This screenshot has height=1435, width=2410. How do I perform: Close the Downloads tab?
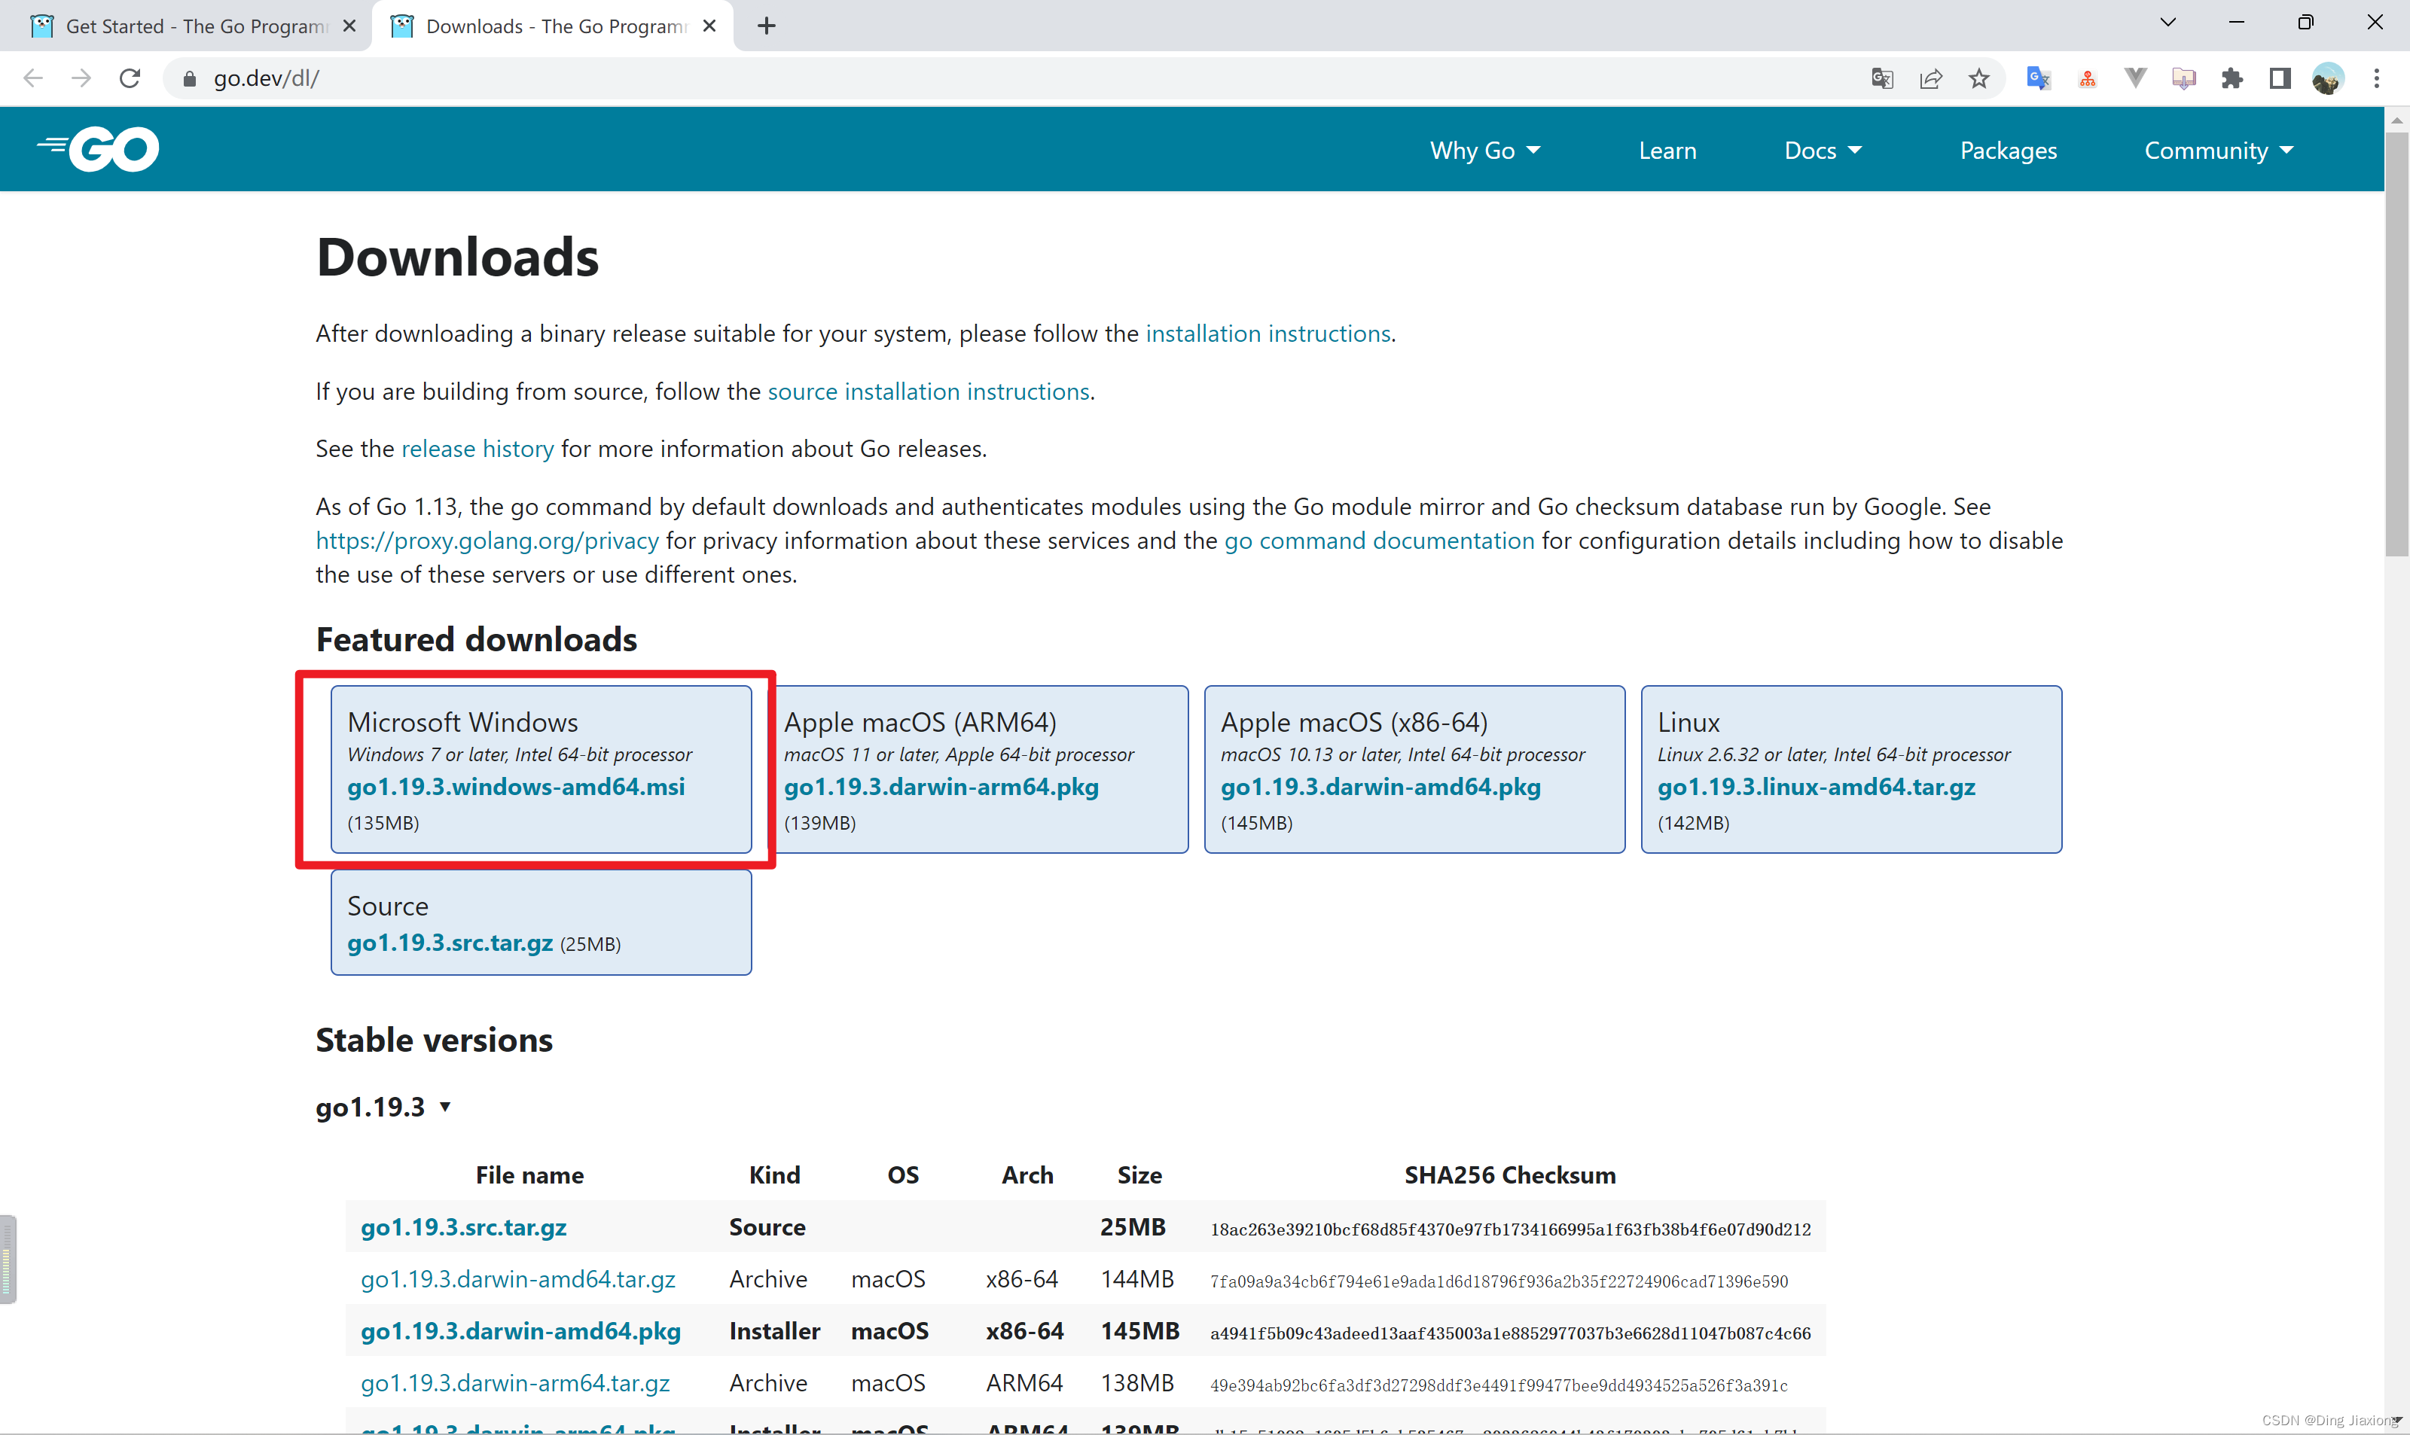click(x=709, y=26)
